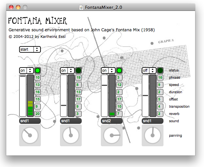The height and width of the screenshot is (167, 204).
Task: Click channel 3 offset value 17
Action: (x=119, y=99)
